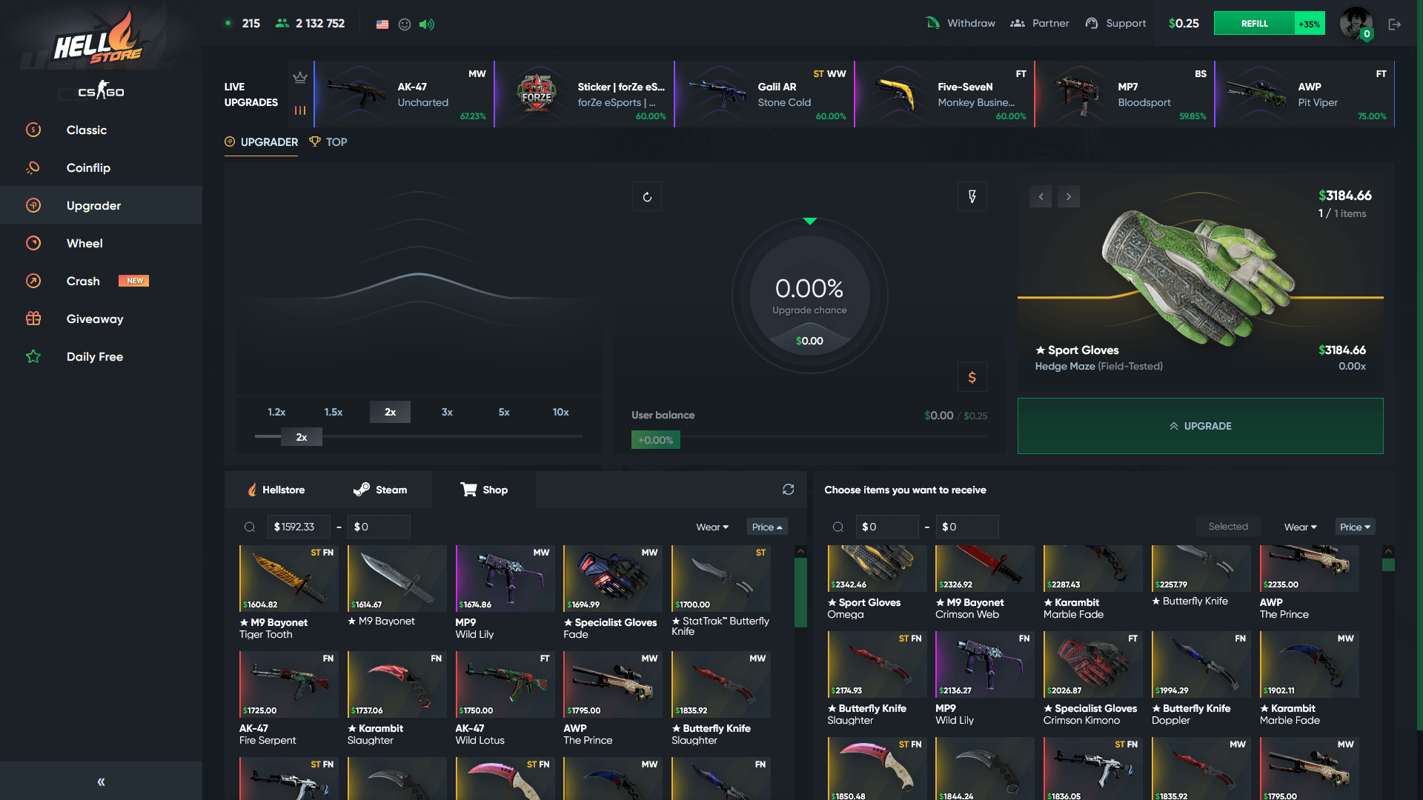The height and width of the screenshot is (800, 1423).
Task: Open the user avatar profile
Action: 1356,23
